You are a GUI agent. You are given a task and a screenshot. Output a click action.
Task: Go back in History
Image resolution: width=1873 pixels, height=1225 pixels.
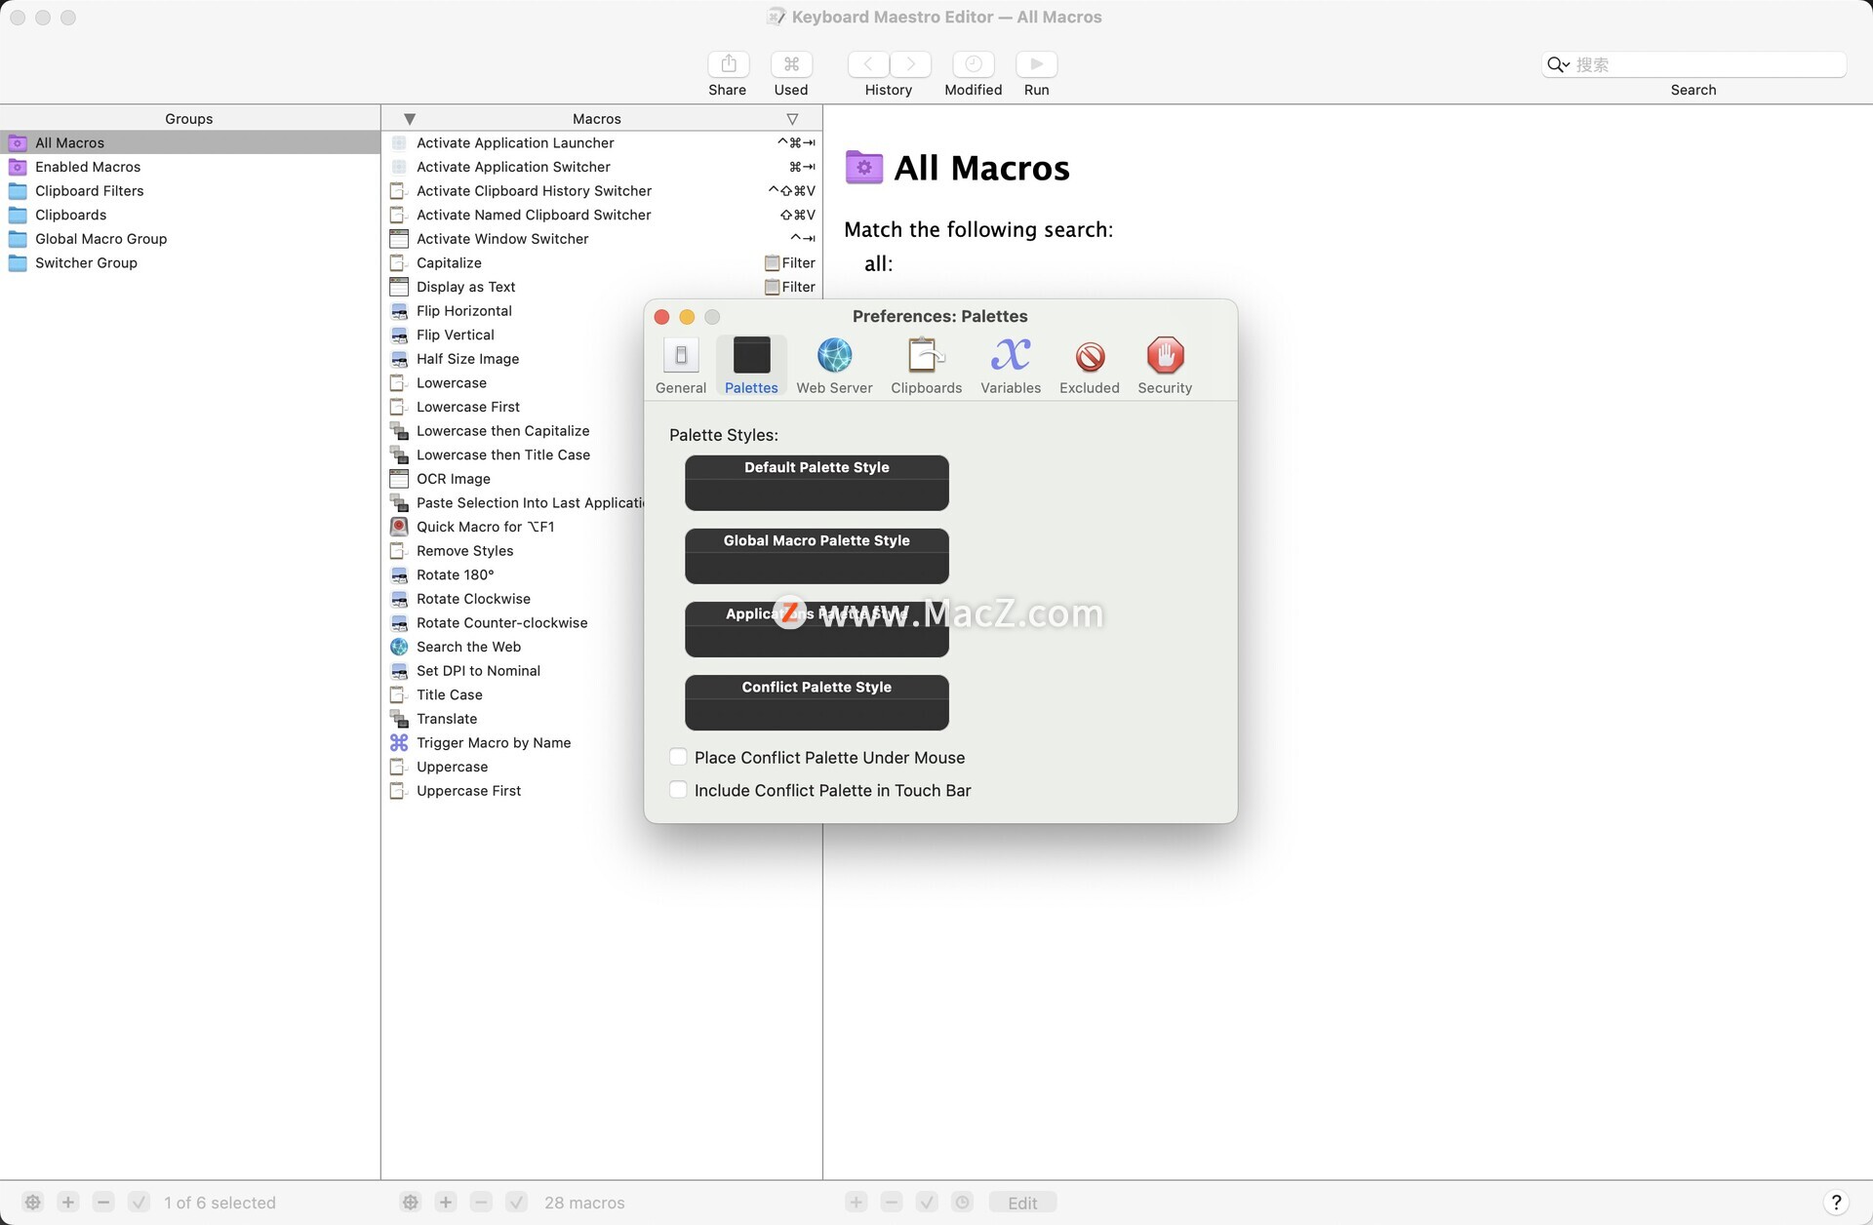coord(868,64)
